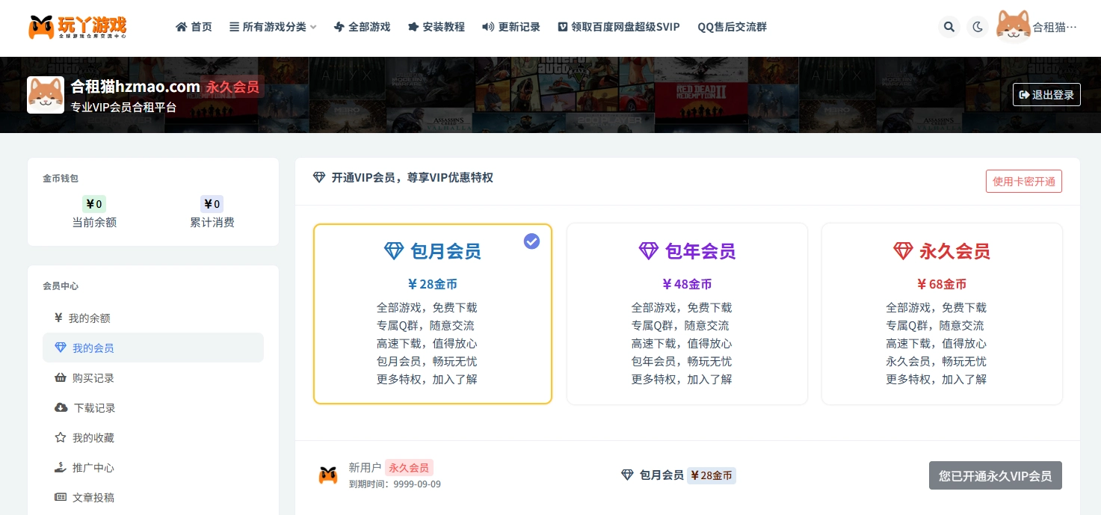Screen dimensions: 1101x515
Task: Select the 包月会员 plan card
Action: pyautogui.click(x=433, y=314)
